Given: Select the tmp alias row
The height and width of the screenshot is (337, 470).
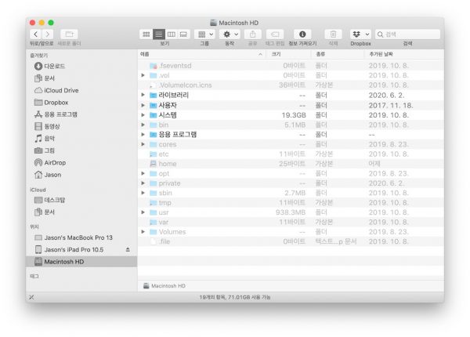Looking at the screenshot, I should (291, 203).
